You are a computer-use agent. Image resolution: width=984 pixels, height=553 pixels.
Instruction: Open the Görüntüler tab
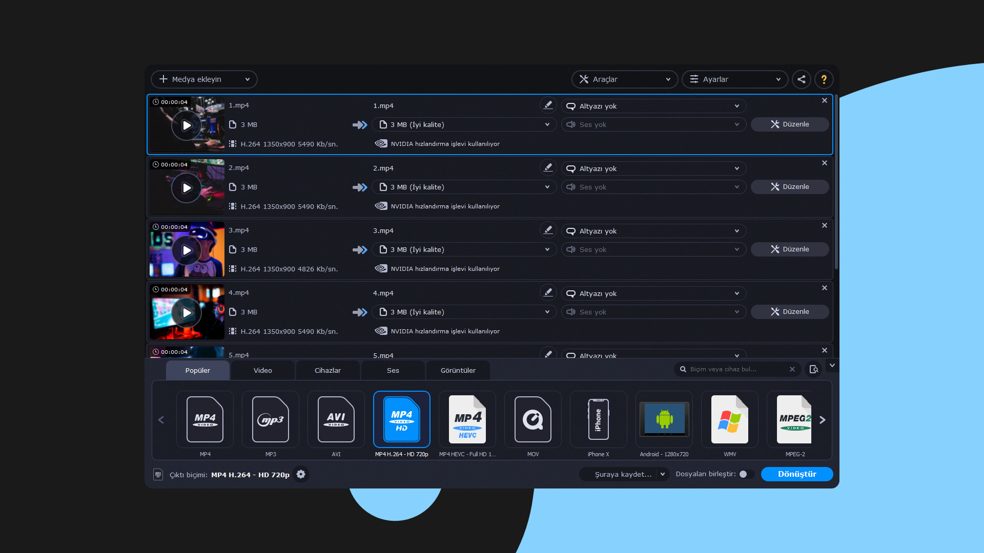458,370
